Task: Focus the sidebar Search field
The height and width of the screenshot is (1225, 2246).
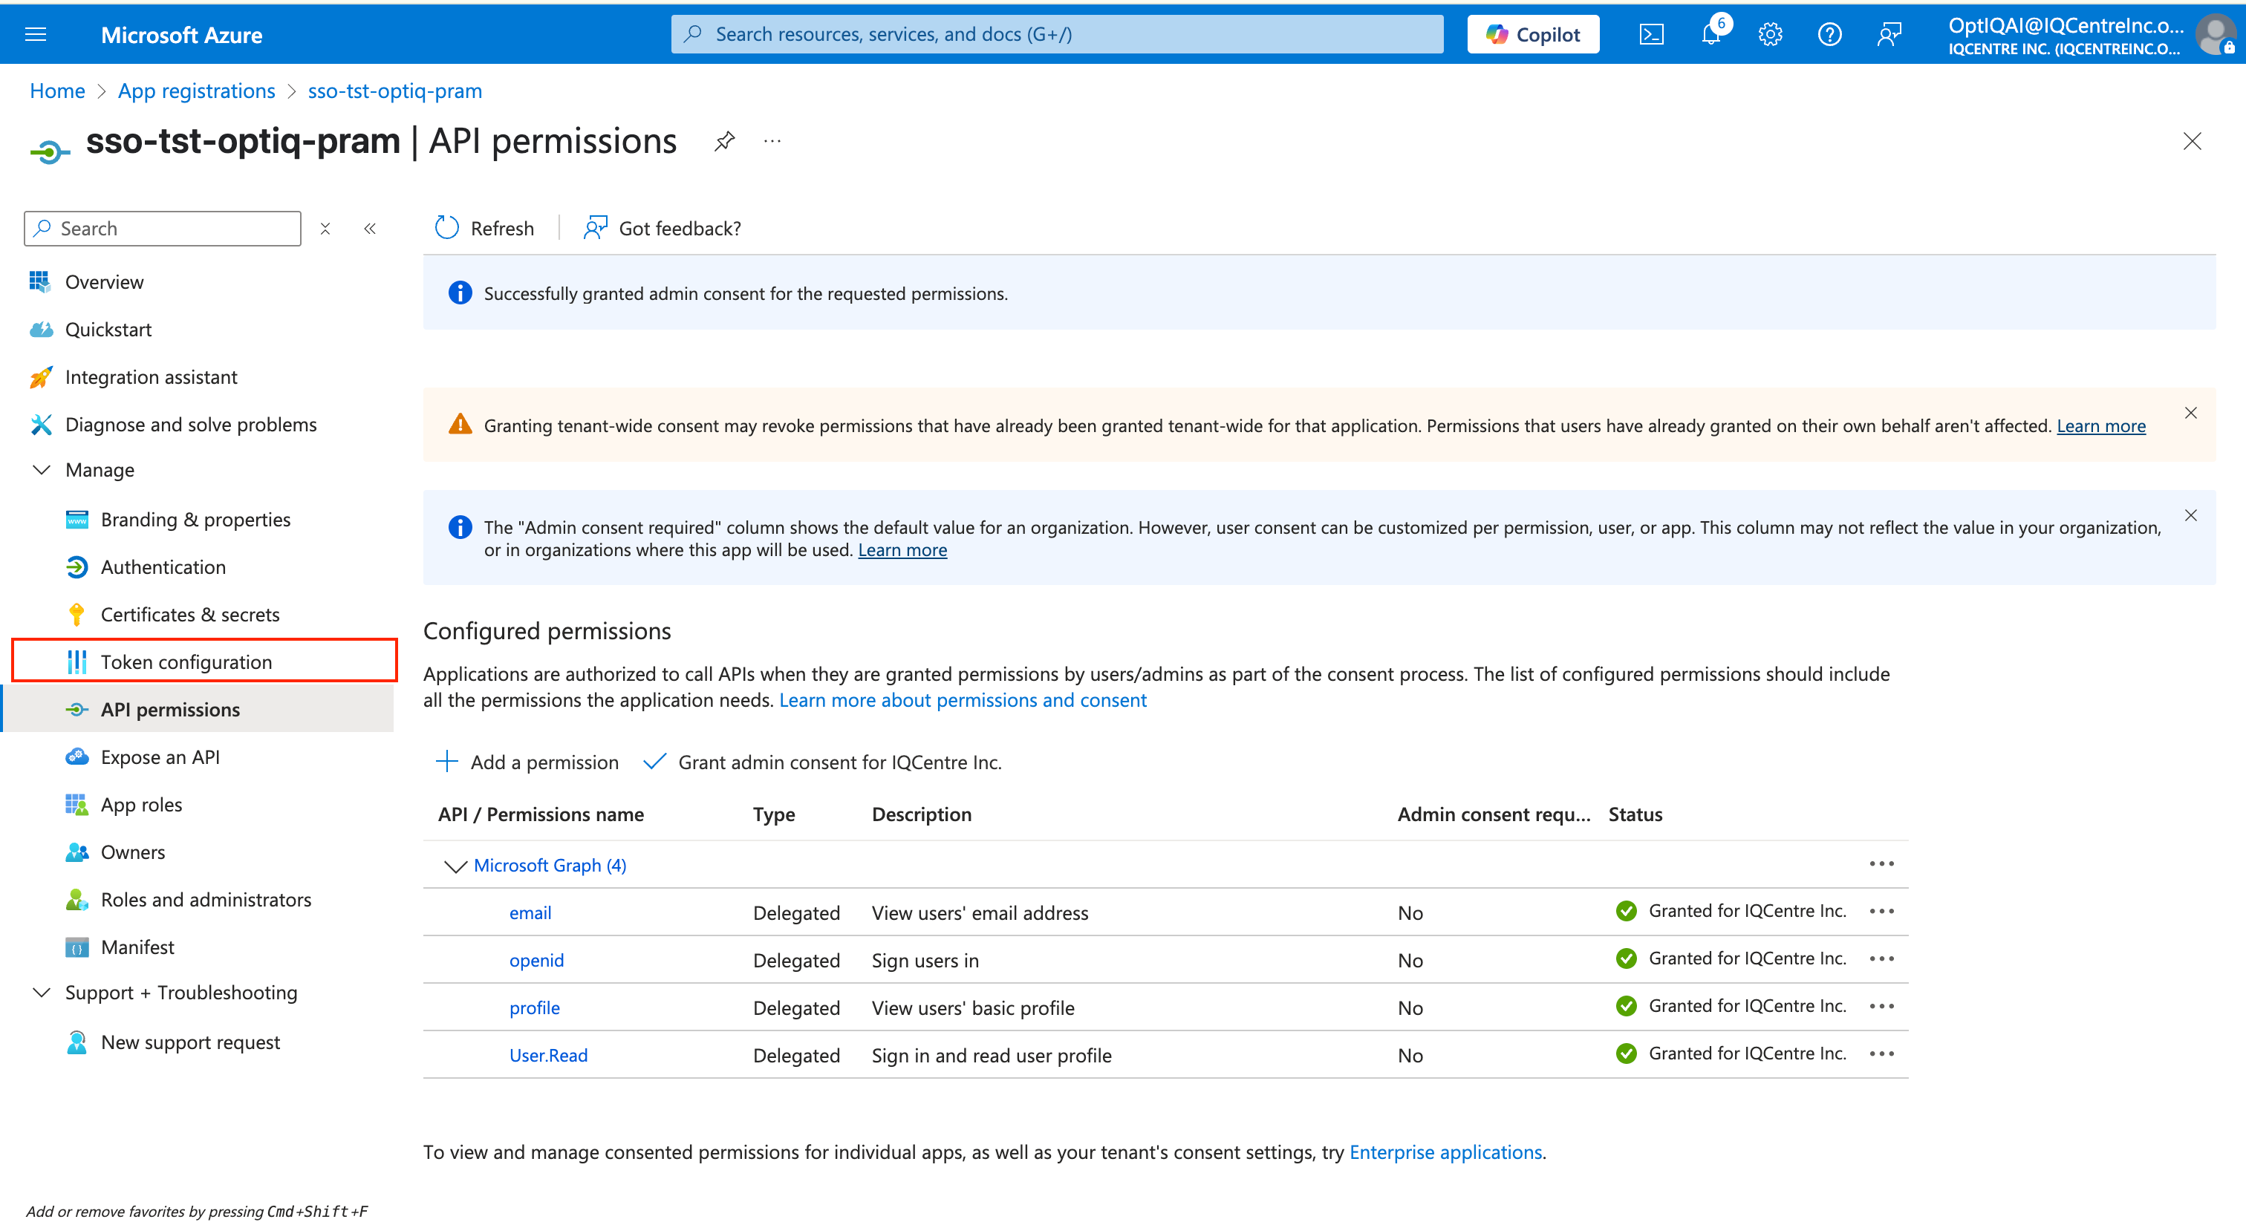Action: pyautogui.click(x=163, y=228)
